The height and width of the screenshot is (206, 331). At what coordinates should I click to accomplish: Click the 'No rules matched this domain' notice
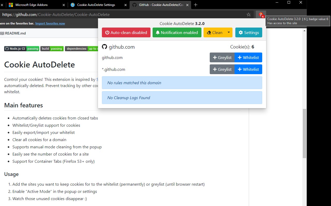tap(182, 83)
